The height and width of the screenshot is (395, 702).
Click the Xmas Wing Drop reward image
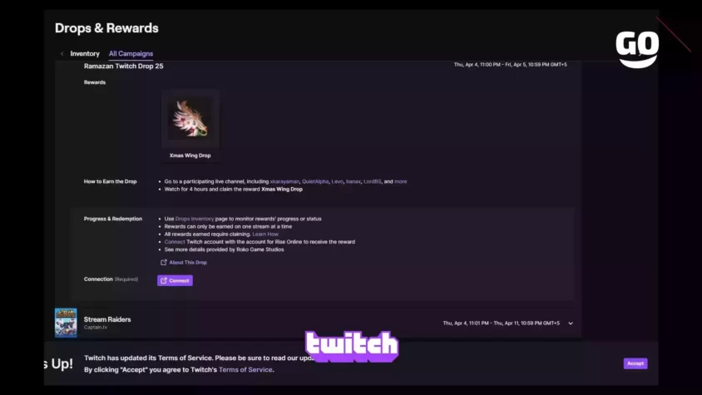coord(190,119)
